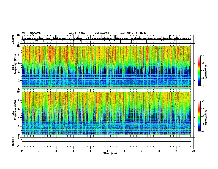Click the "station=OUJ" header label
Image resolution: width=218 pixels, height=169 pixels.
(x=102, y=33)
